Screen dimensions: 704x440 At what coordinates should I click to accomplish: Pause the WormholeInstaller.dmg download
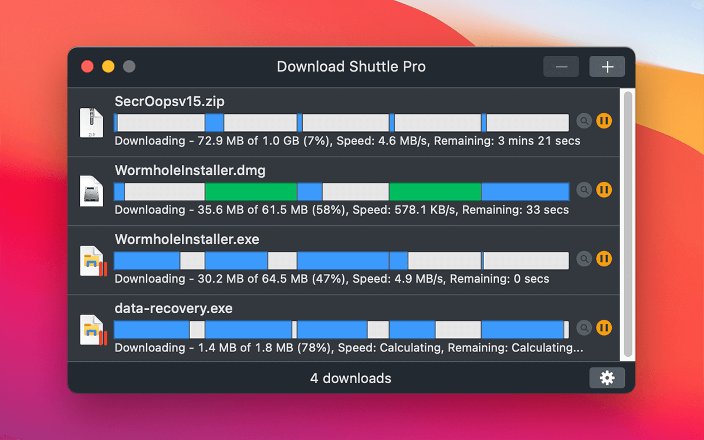coord(604,190)
